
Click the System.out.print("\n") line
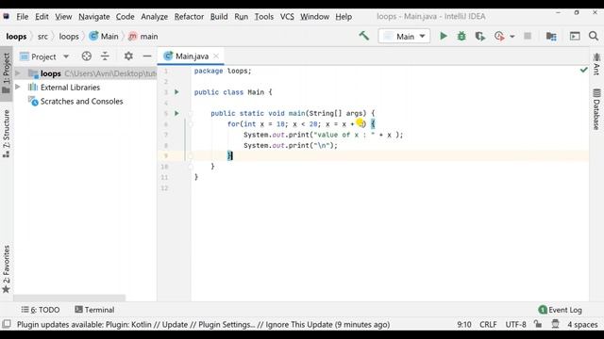coord(291,146)
